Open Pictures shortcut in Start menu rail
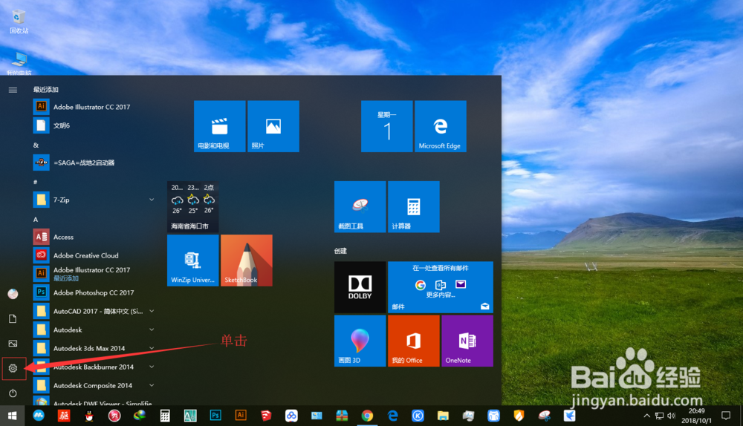 13,343
